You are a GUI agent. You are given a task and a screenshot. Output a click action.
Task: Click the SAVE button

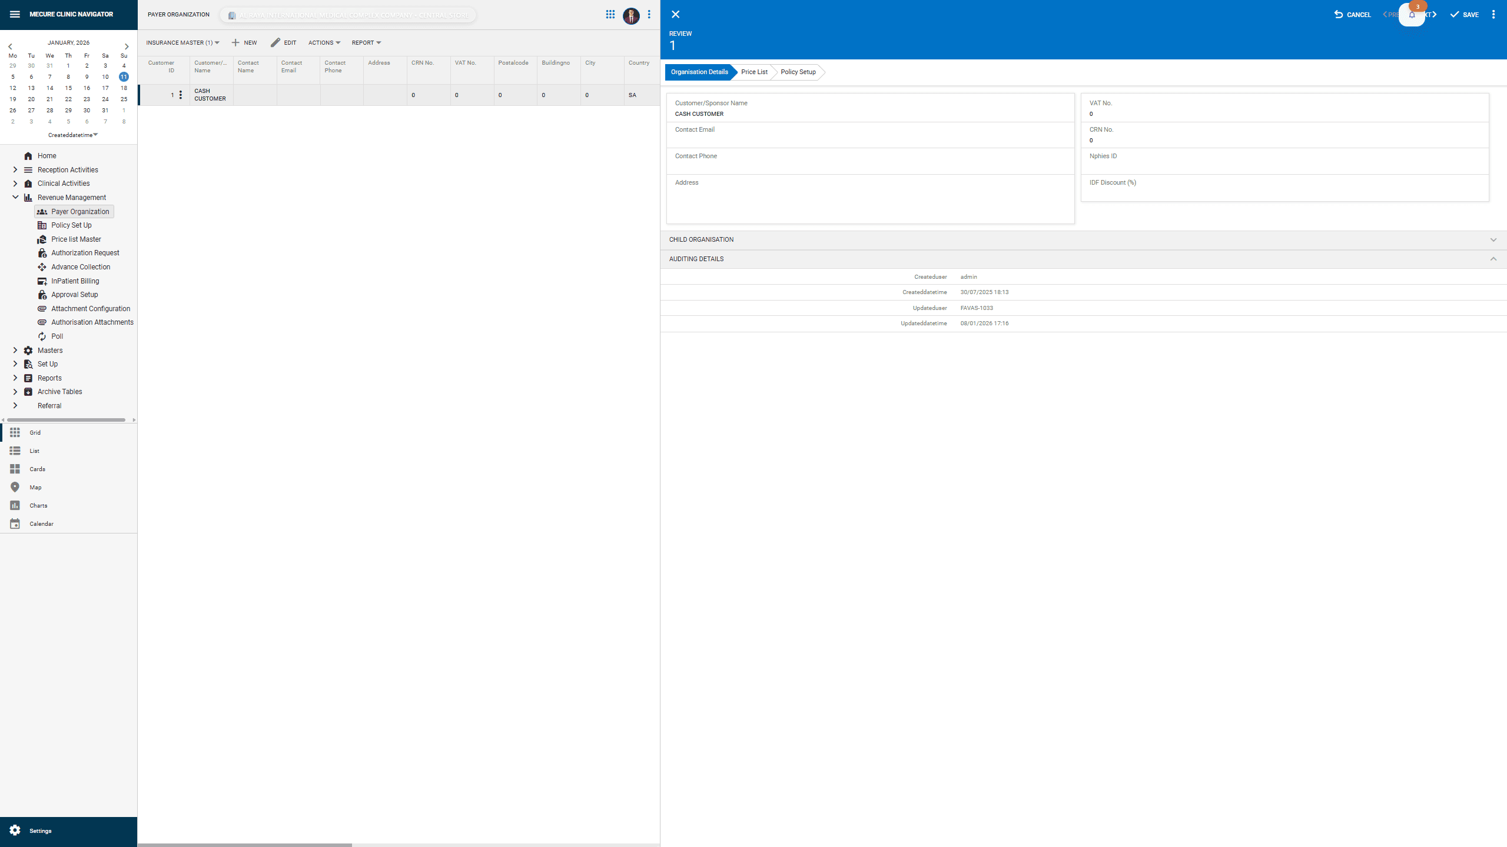point(1464,15)
